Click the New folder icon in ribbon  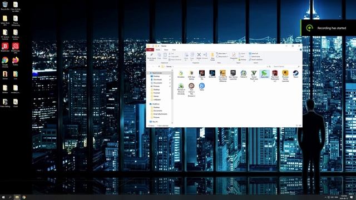point(212,57)
